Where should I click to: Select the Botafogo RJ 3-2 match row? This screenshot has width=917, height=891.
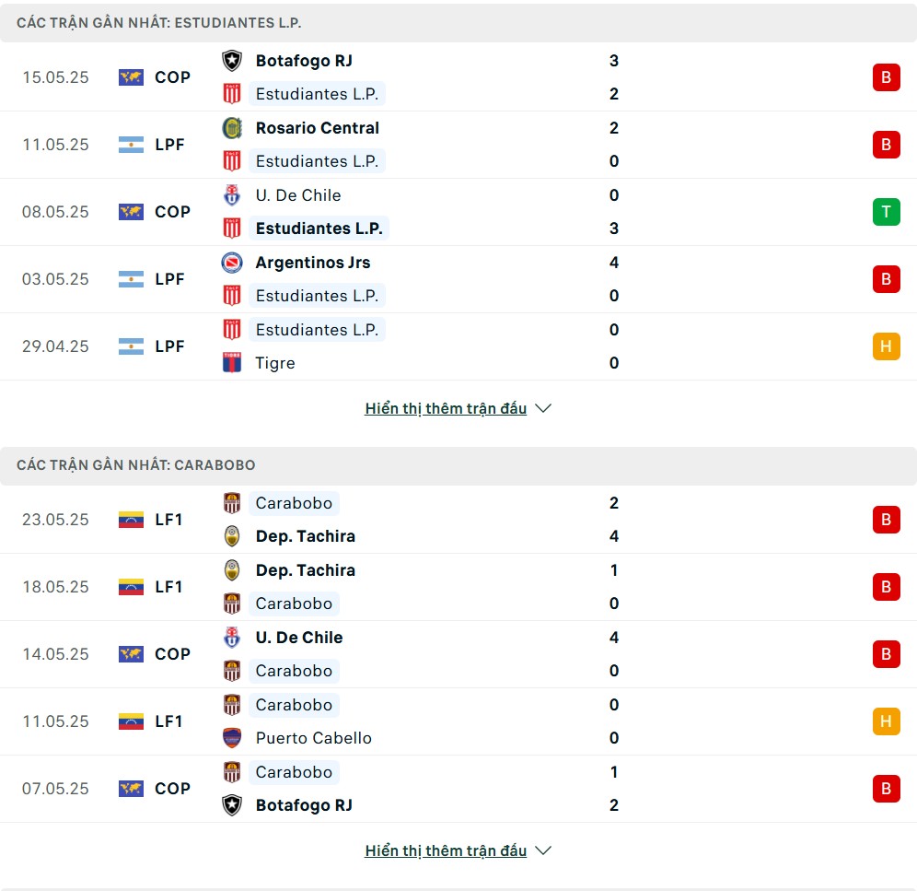point(458,77)
